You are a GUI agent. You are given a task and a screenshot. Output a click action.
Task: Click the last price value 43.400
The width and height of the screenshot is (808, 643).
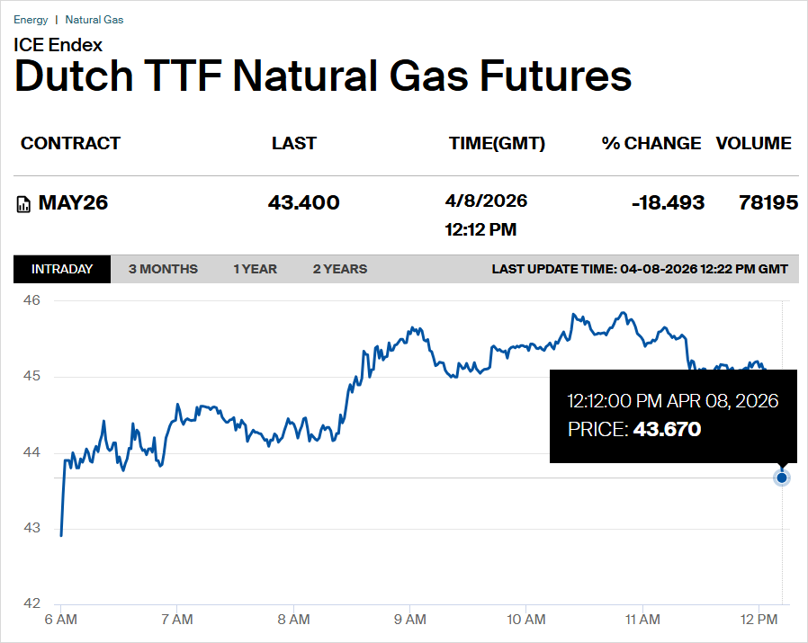click(304, 203)
